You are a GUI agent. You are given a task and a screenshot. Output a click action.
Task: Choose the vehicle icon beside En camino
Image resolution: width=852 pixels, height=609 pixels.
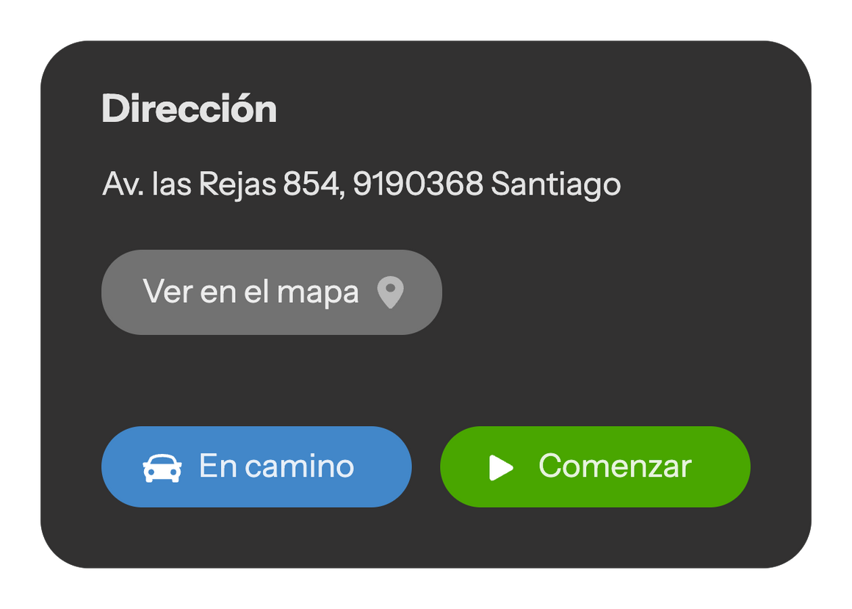[x=162, y=467]
